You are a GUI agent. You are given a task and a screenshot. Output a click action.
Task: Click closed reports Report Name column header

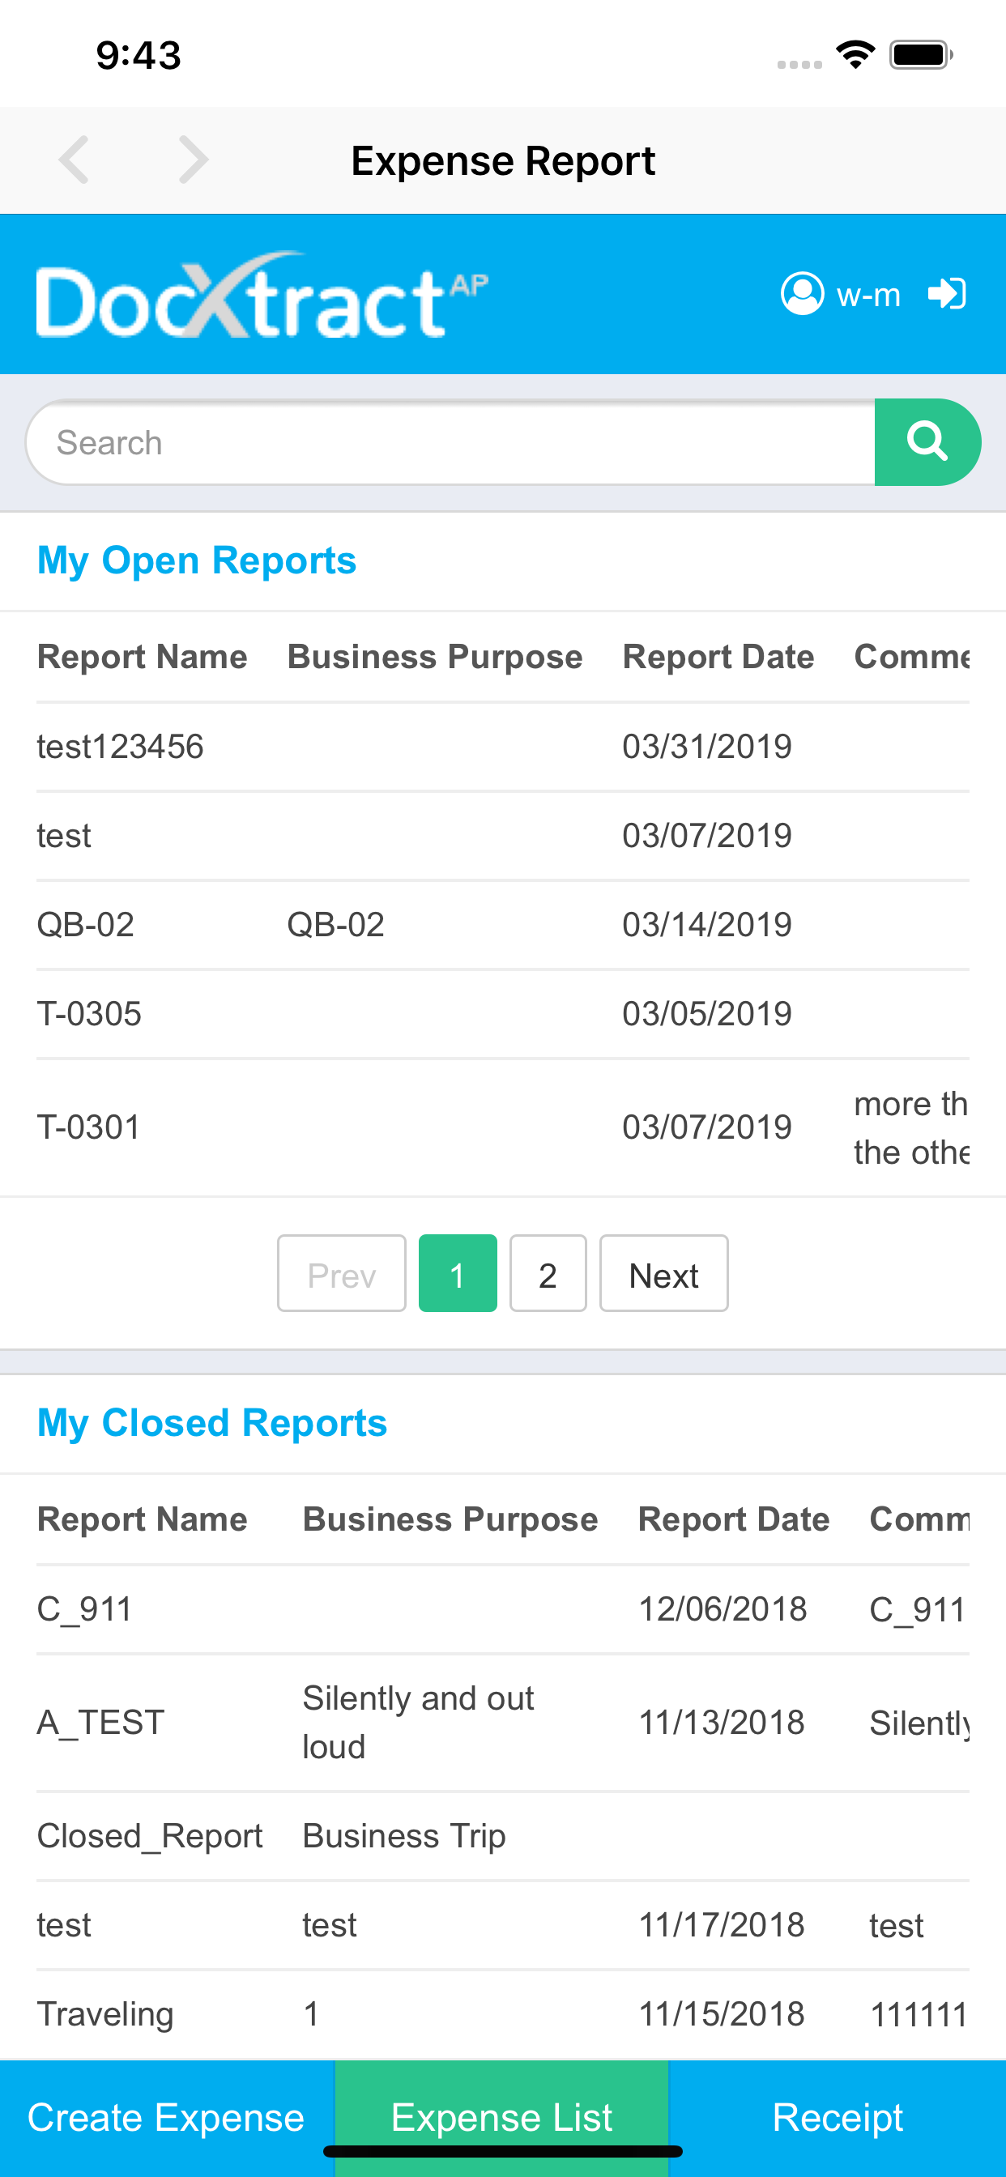point(142,1519)
